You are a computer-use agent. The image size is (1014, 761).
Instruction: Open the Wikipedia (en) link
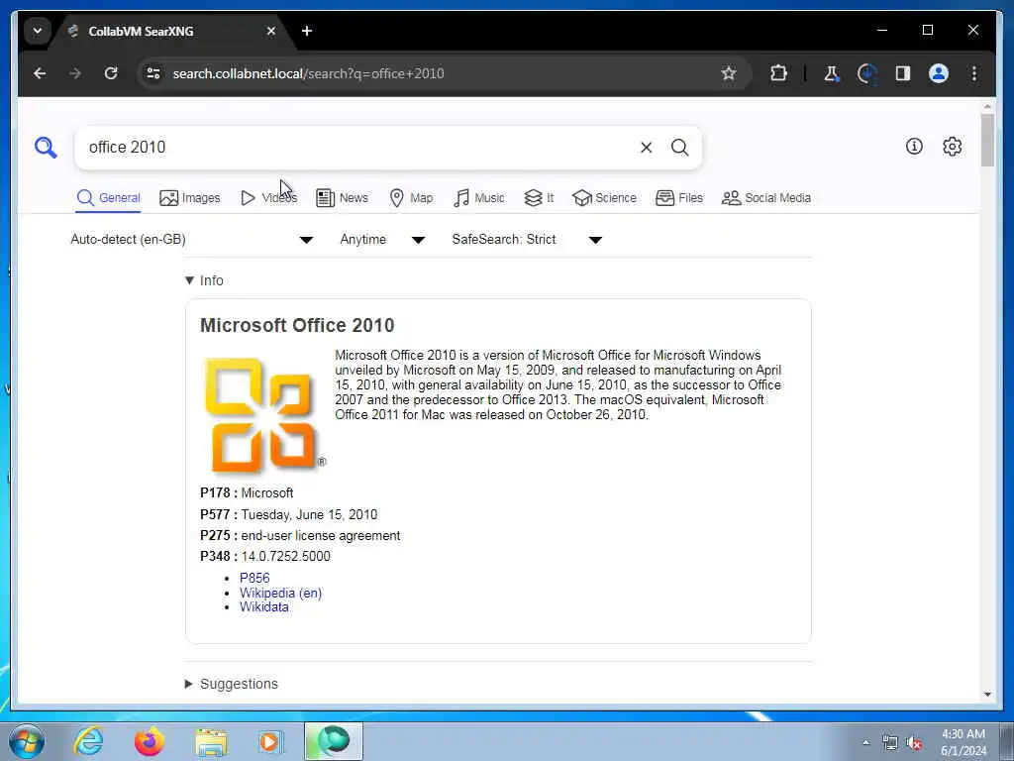(x=280, y=593)
